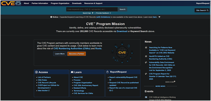
Task: Open CVE Program Report Q2 CY 2025 news
Action: pyautogui.click(x=162, y=76)
